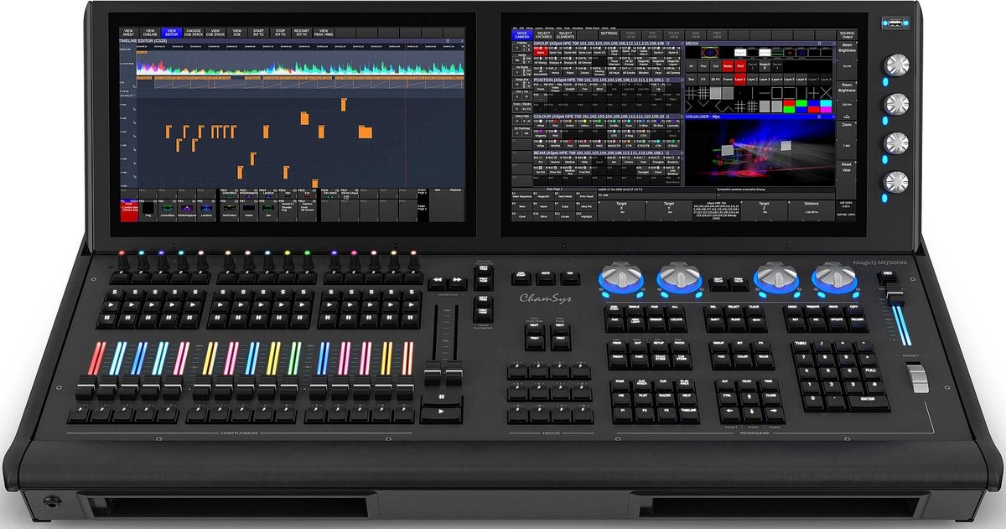The height and width of the screenshot is (529, 1006).
Task: Select the X cross pattern in Media window
Action: tap(826, 93)
